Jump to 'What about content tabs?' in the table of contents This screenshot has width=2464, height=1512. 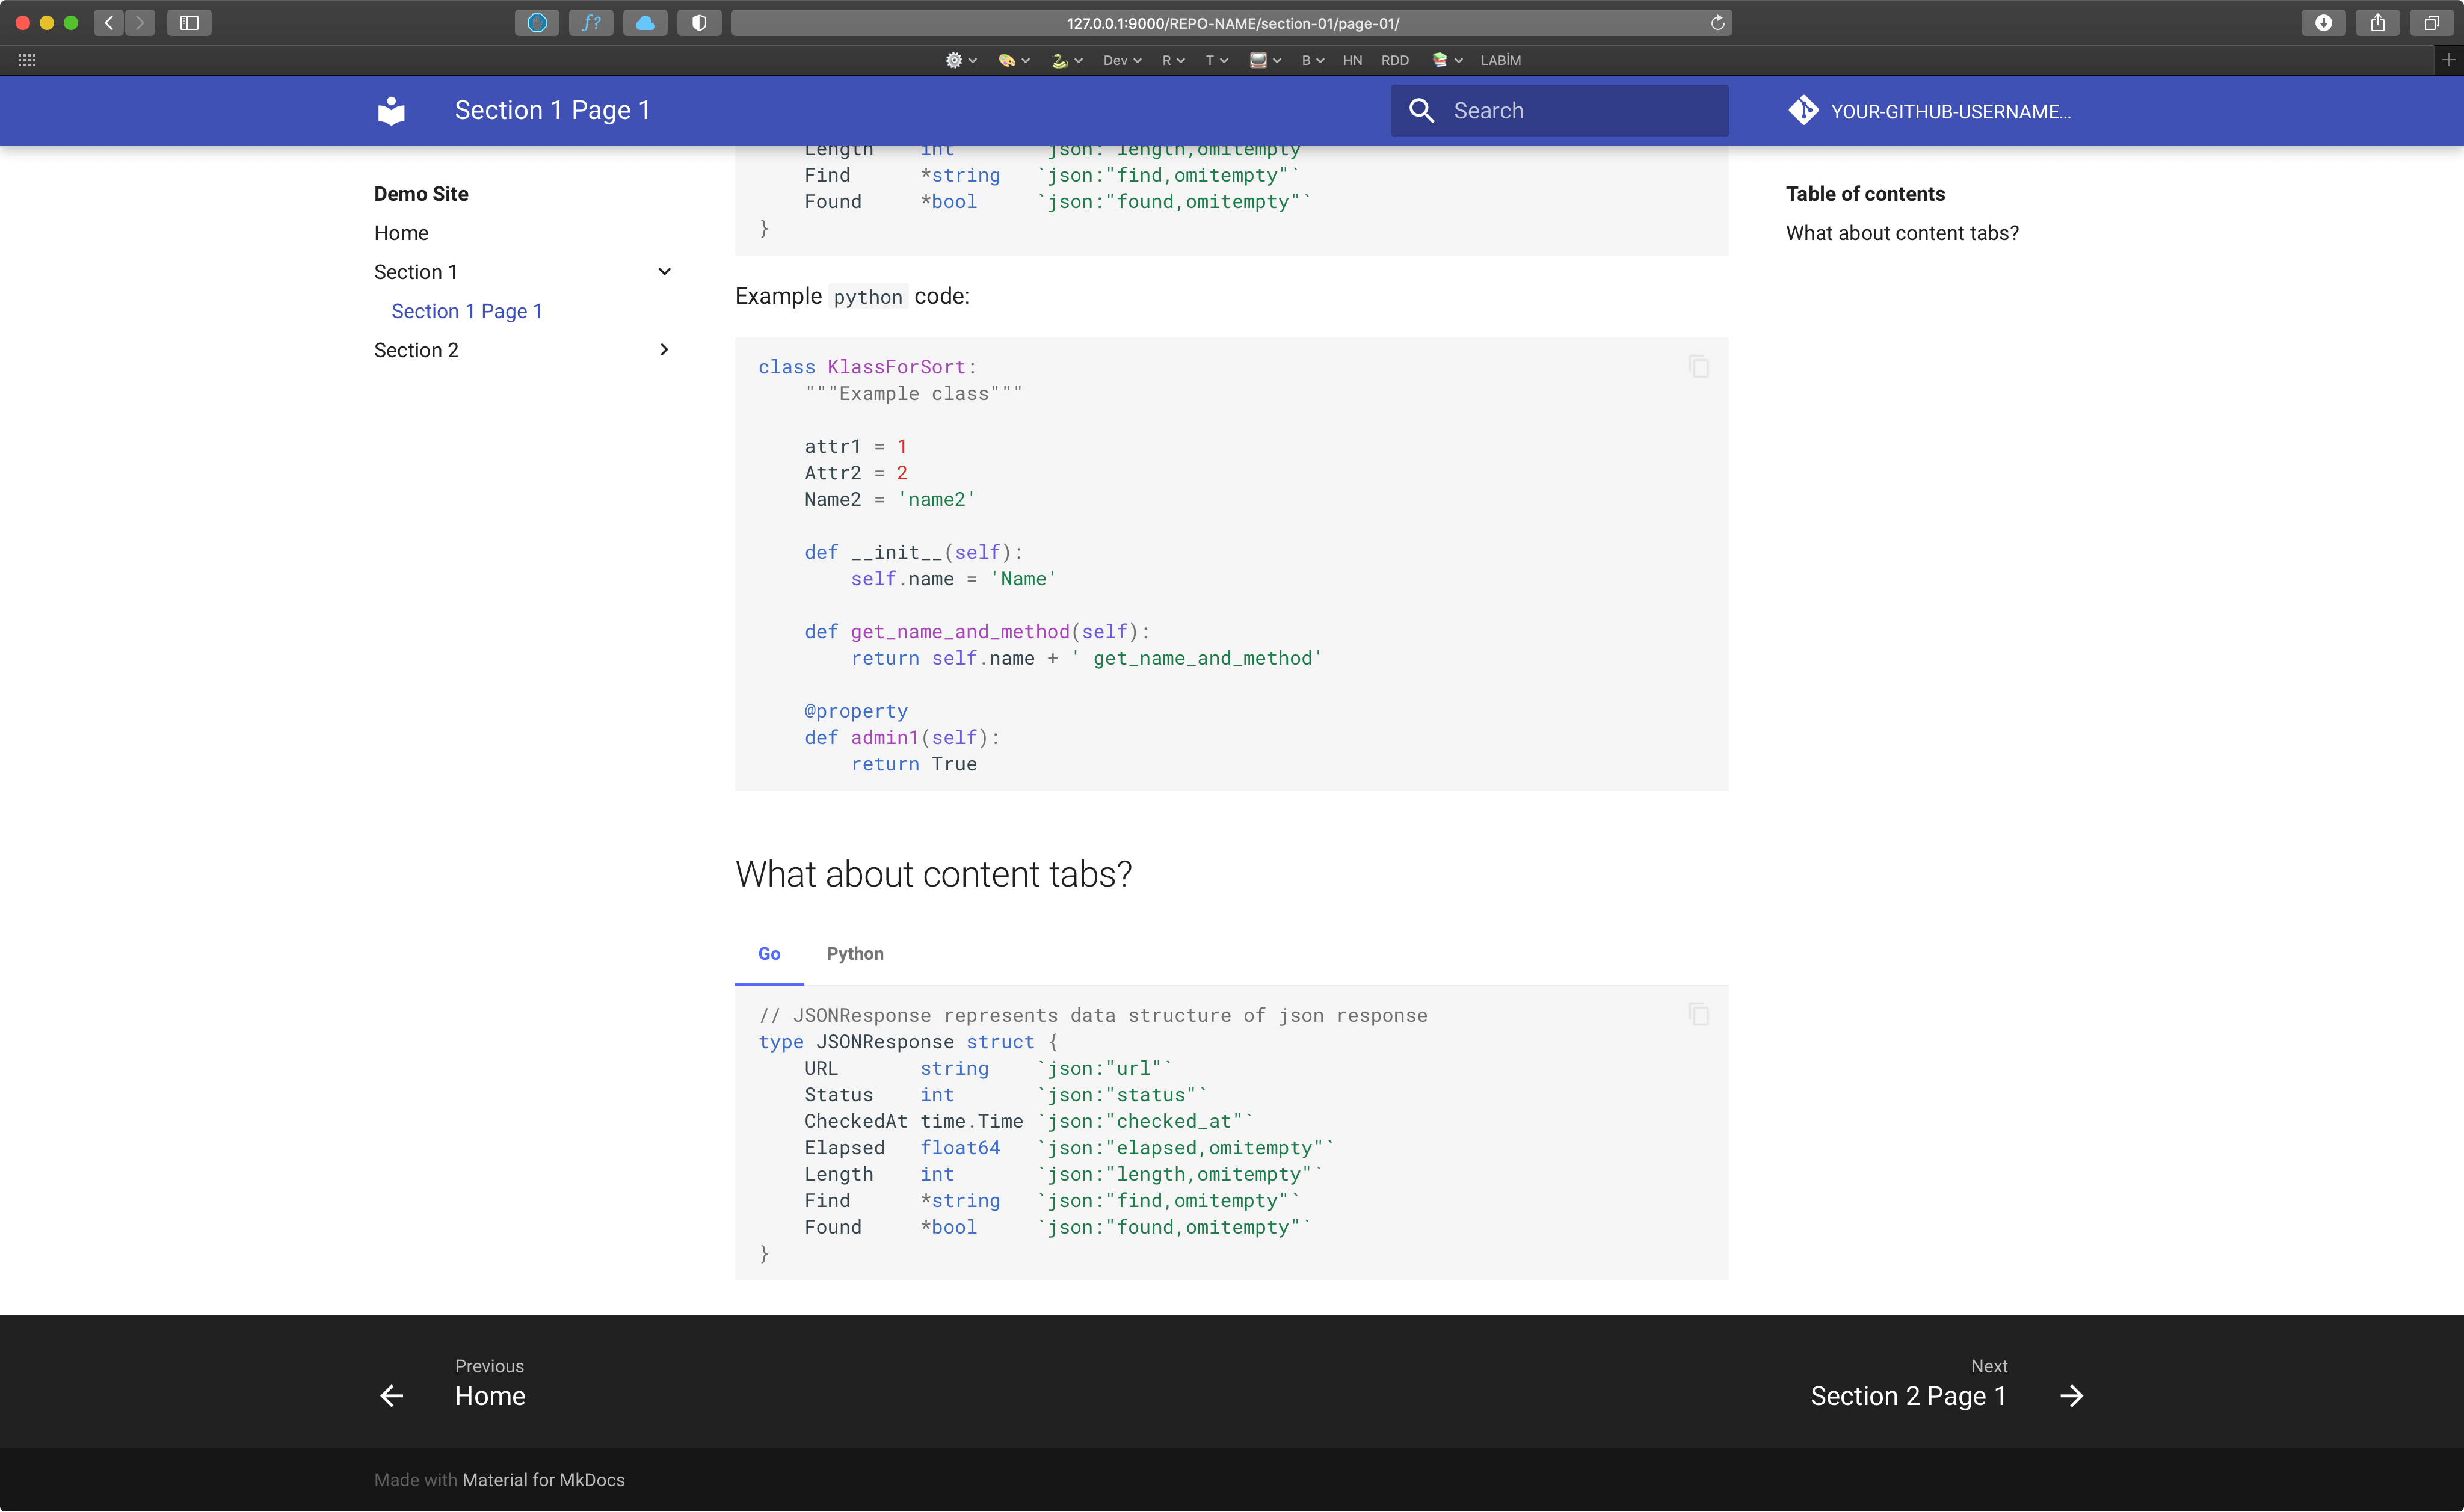coord(1902,232)
